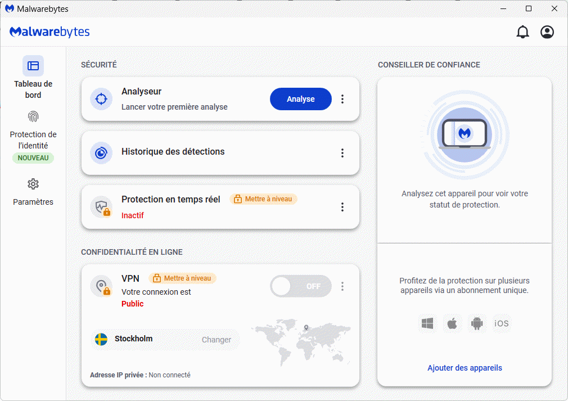Click the laptop illustration in Conseiller de confiance
The height and width of the screenshot is (401, 568).
tap(465, 134)
